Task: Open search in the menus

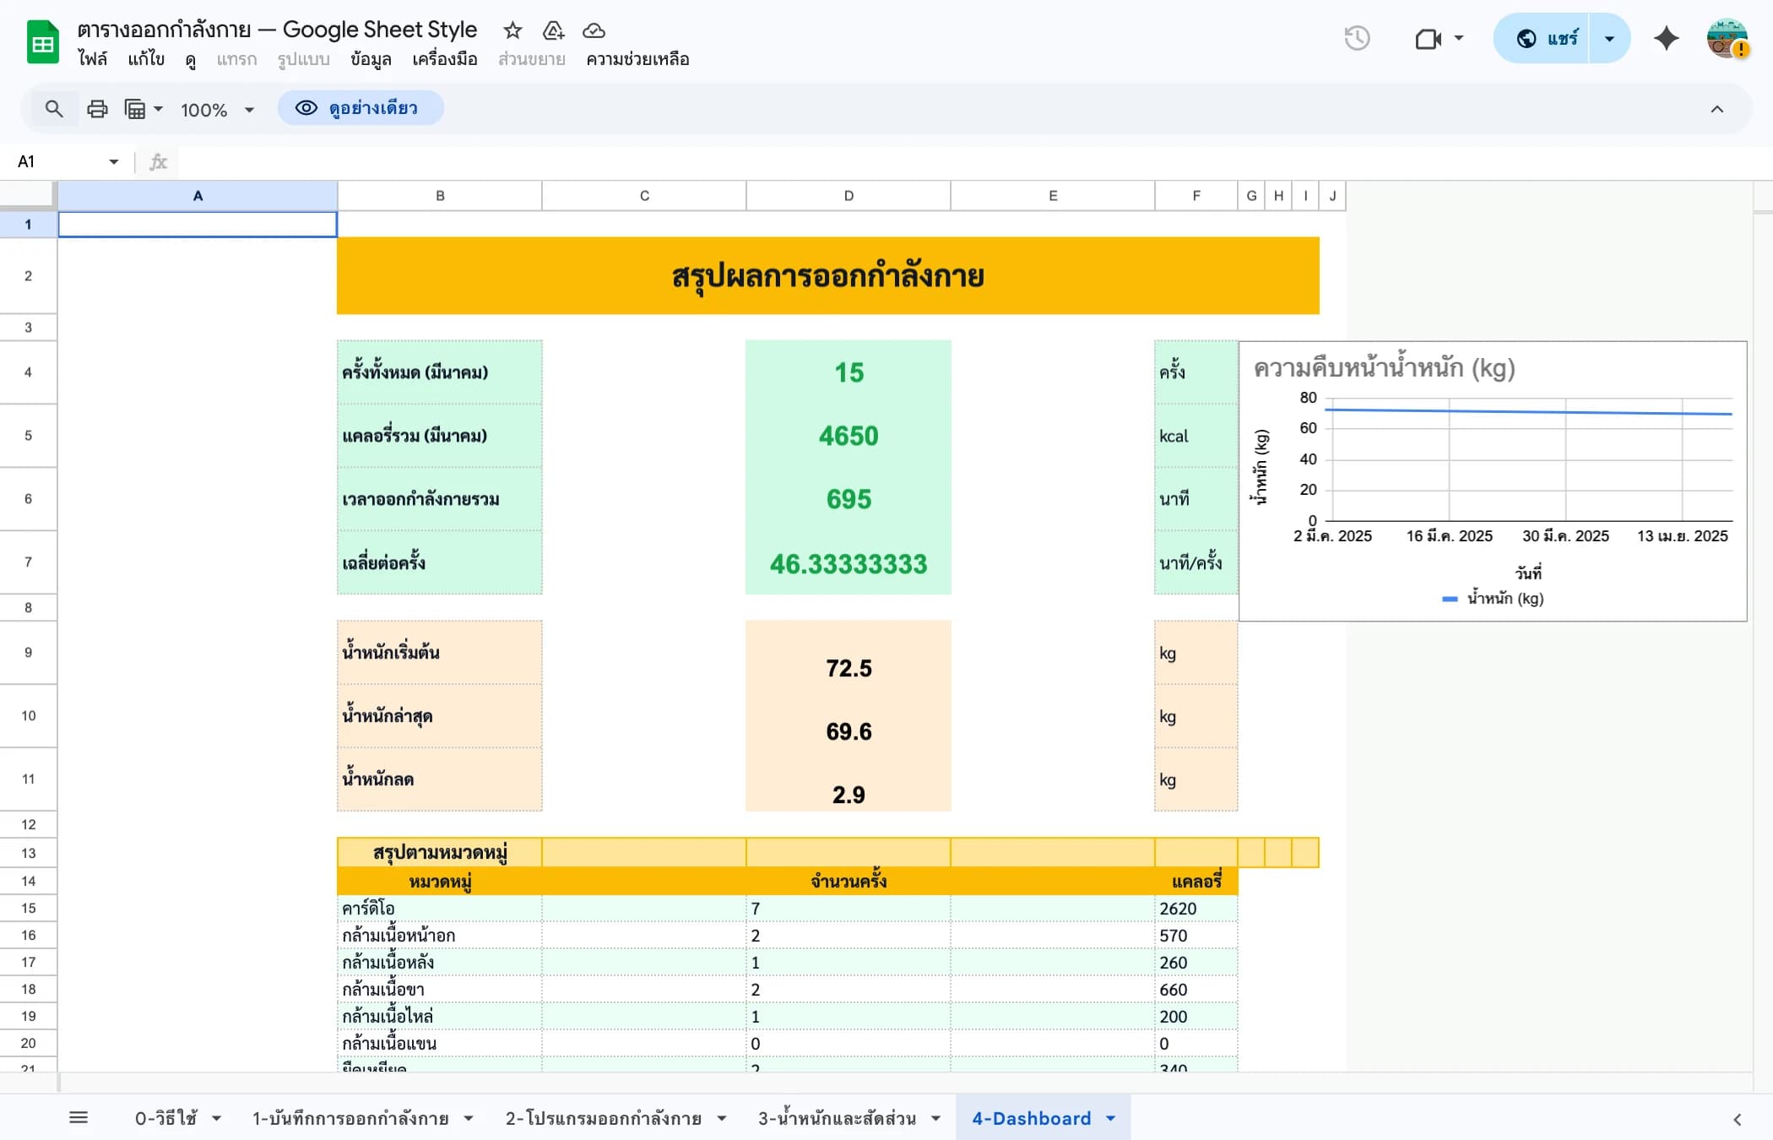Action: (x=54, y=109)
